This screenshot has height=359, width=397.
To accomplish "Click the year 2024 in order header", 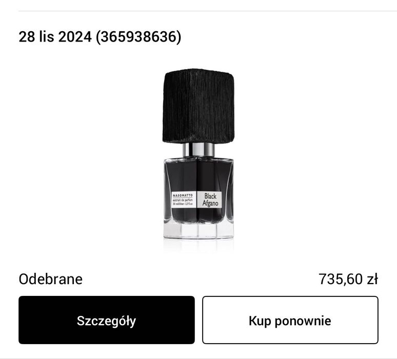I will point(74,37).
